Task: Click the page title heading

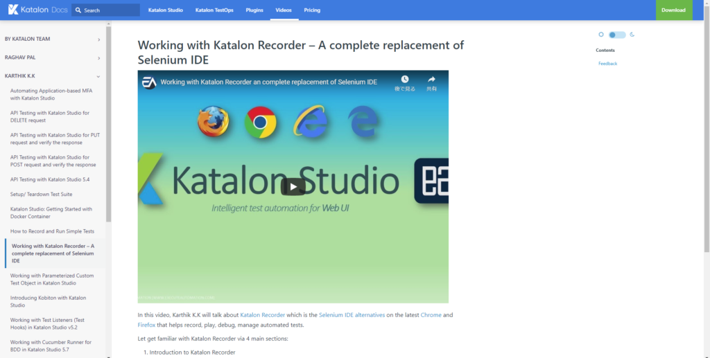Action: 301,53
